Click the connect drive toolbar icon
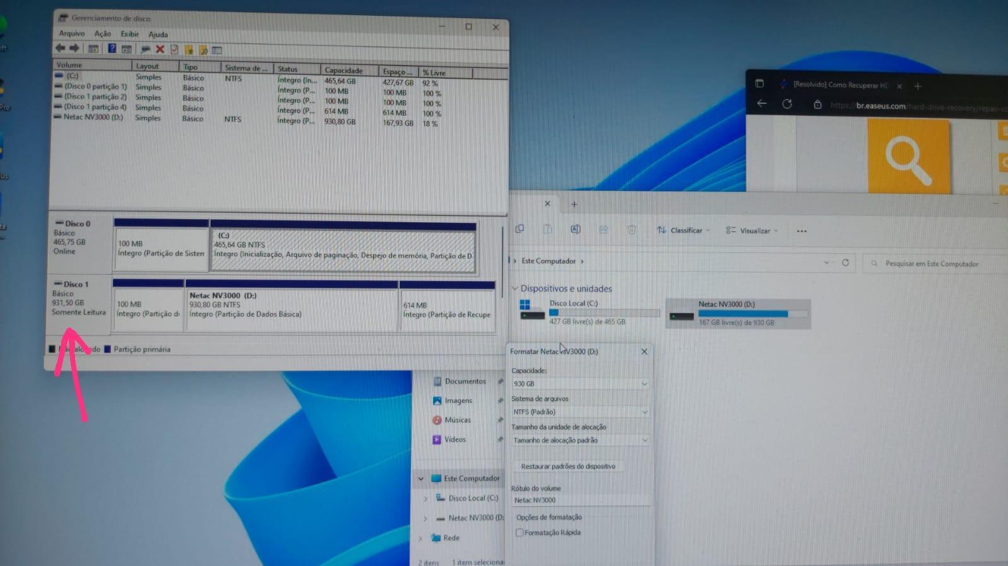This screenshot has width=1008, height=566. click(146, 49)
